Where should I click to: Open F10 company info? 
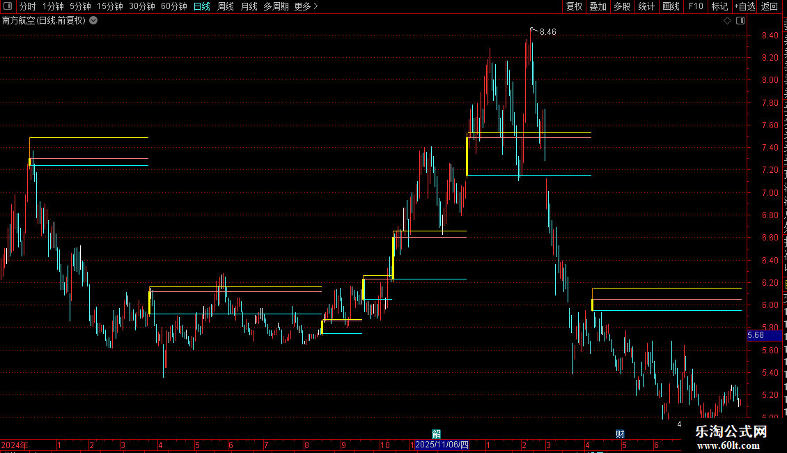[x=696, y=6]
